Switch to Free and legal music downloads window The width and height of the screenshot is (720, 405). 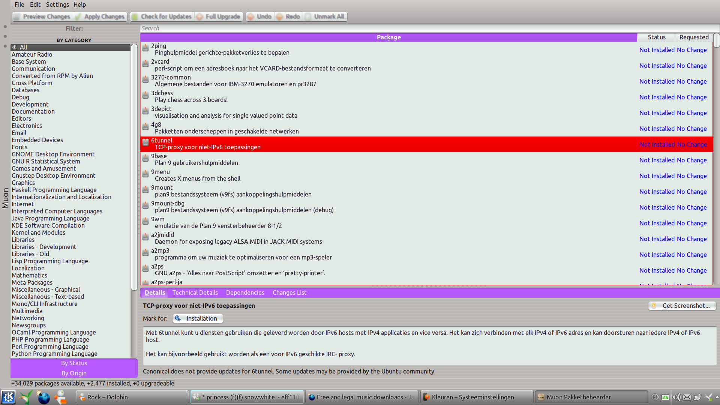click(x=361, y=397)
